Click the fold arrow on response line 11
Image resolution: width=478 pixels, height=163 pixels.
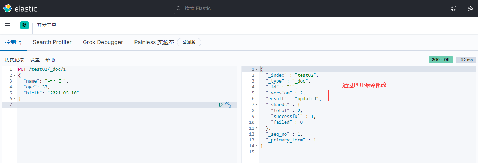257,128
